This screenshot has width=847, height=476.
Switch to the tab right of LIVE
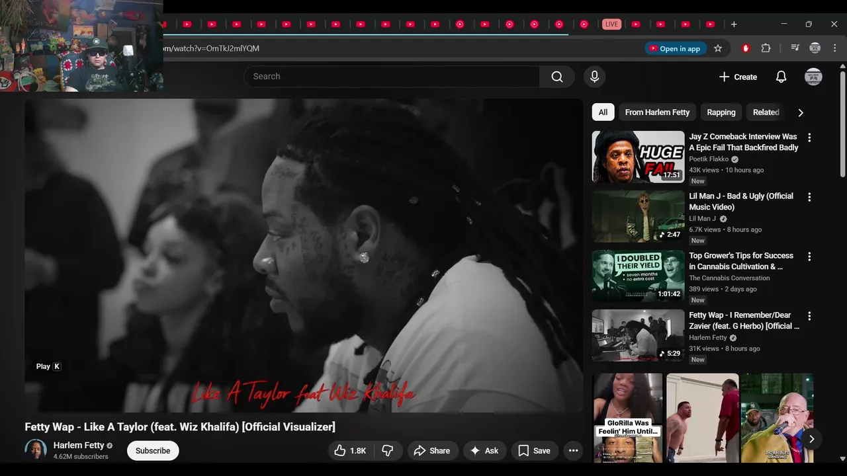tap(636, 24)
